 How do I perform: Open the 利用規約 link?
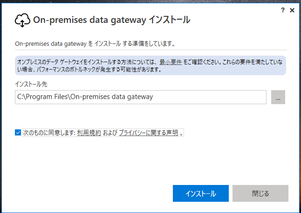pos(89,133)
